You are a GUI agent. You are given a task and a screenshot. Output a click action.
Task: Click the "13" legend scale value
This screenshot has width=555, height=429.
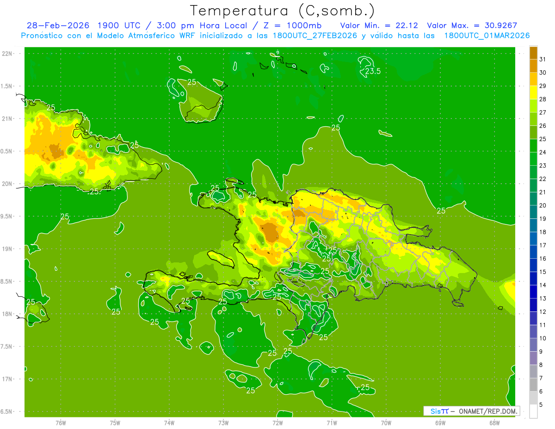(543, 298)
